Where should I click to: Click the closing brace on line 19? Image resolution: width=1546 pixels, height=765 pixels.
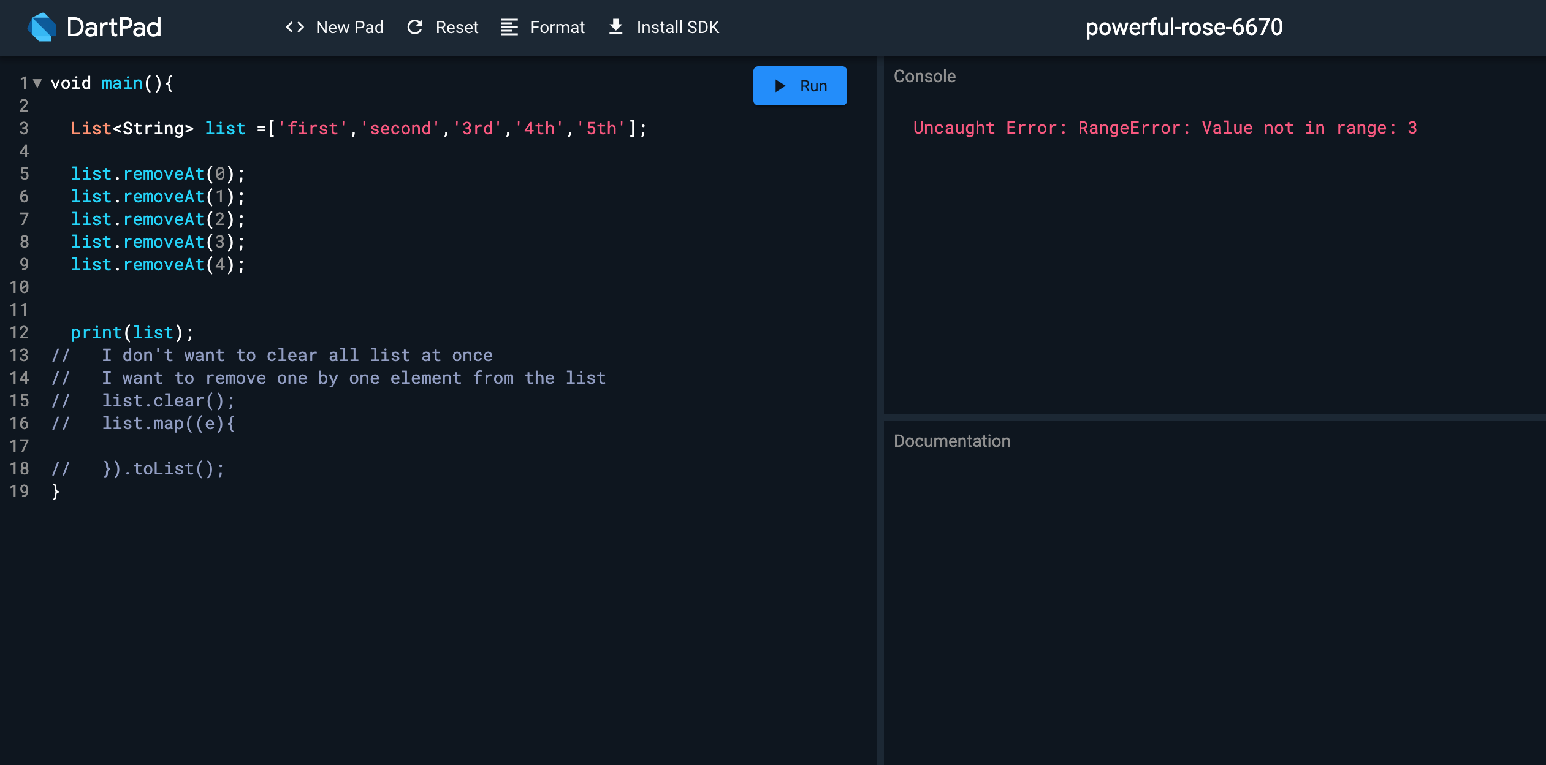point(55,492)
